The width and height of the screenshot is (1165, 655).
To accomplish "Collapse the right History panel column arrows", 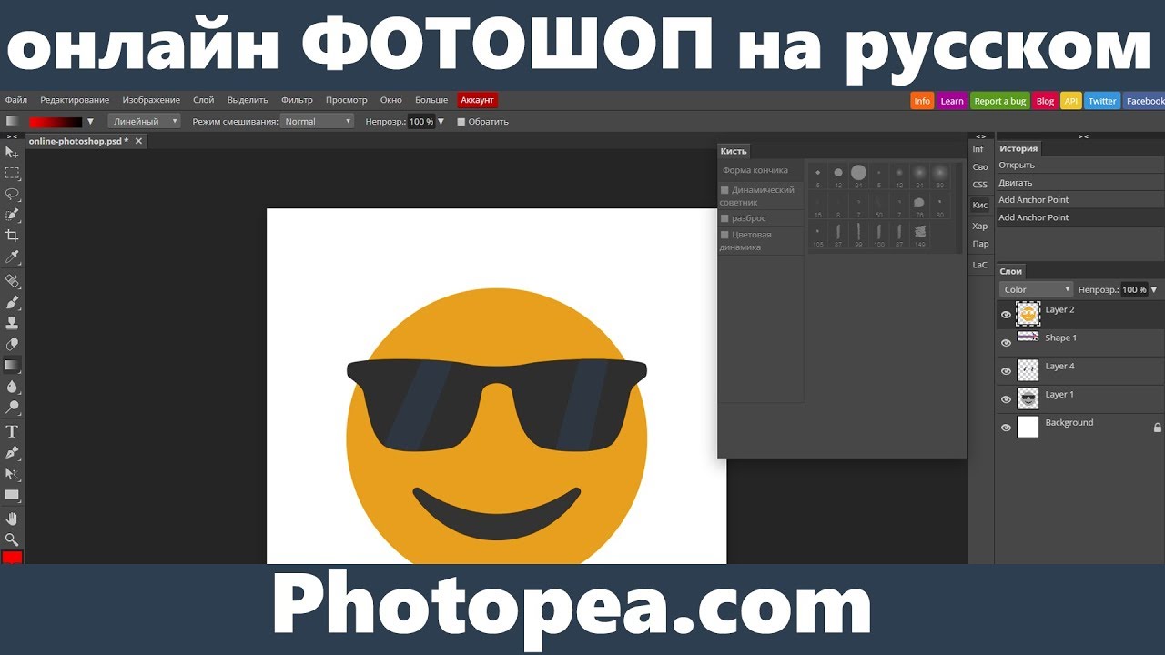I will point(1083,136).
